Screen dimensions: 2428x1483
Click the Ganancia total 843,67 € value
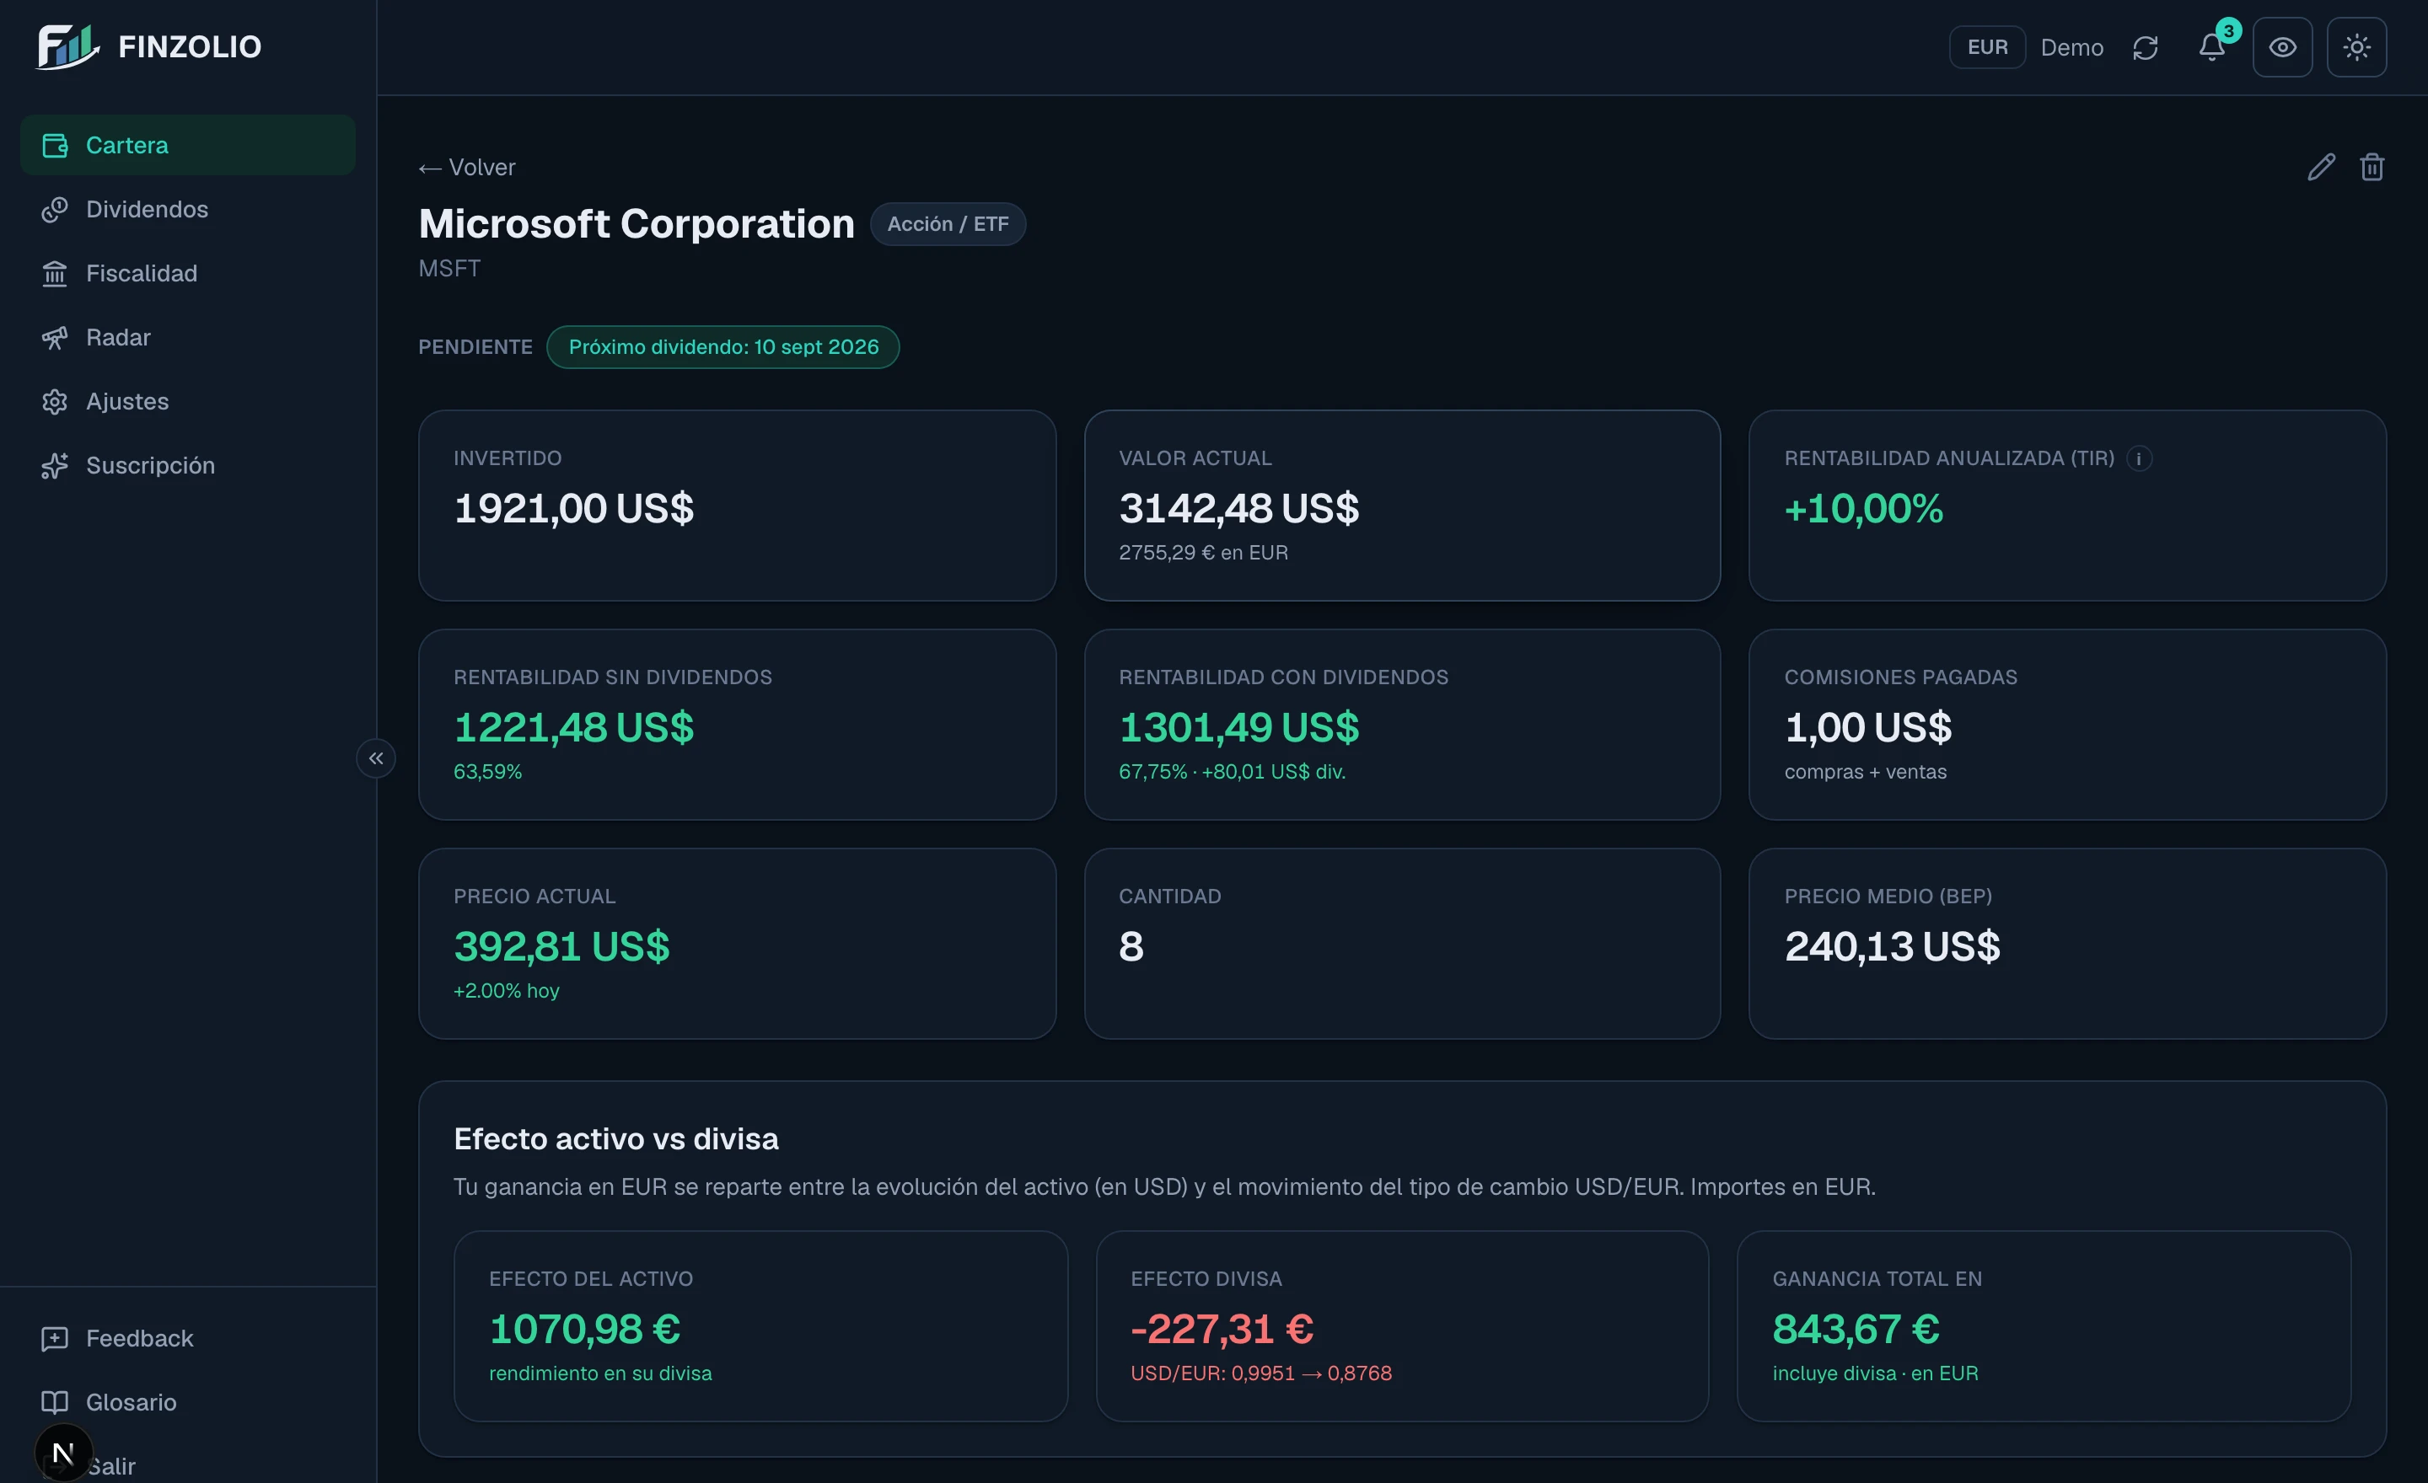click(x=1856, y=1329)
